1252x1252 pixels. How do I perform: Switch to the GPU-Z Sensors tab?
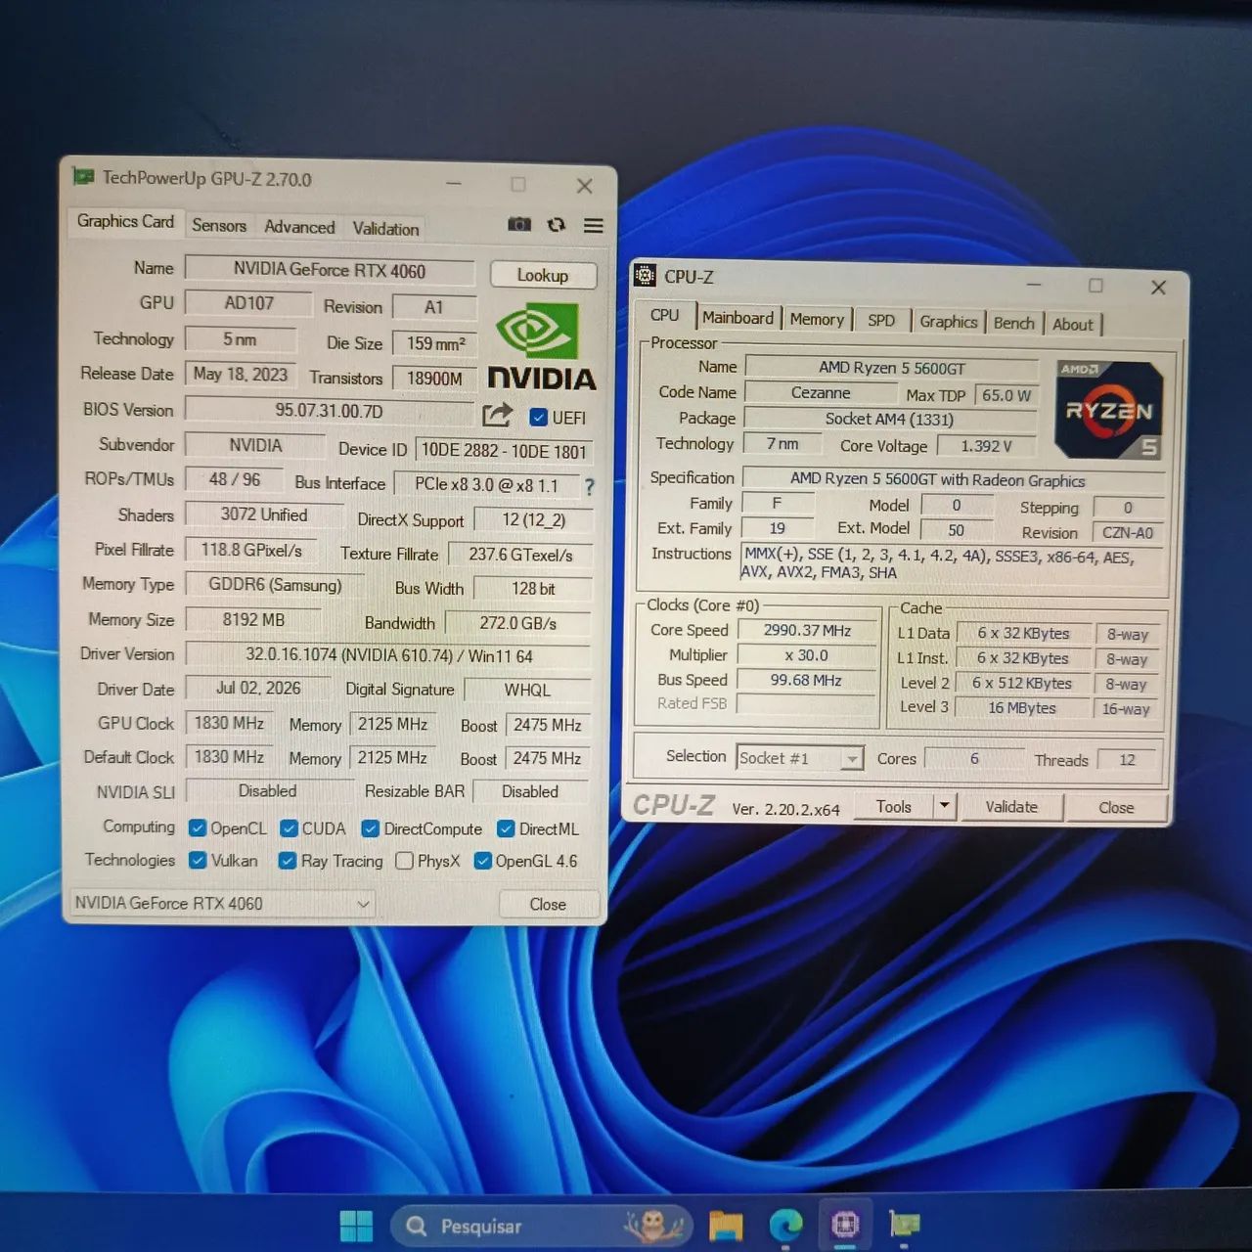(219, 225)
